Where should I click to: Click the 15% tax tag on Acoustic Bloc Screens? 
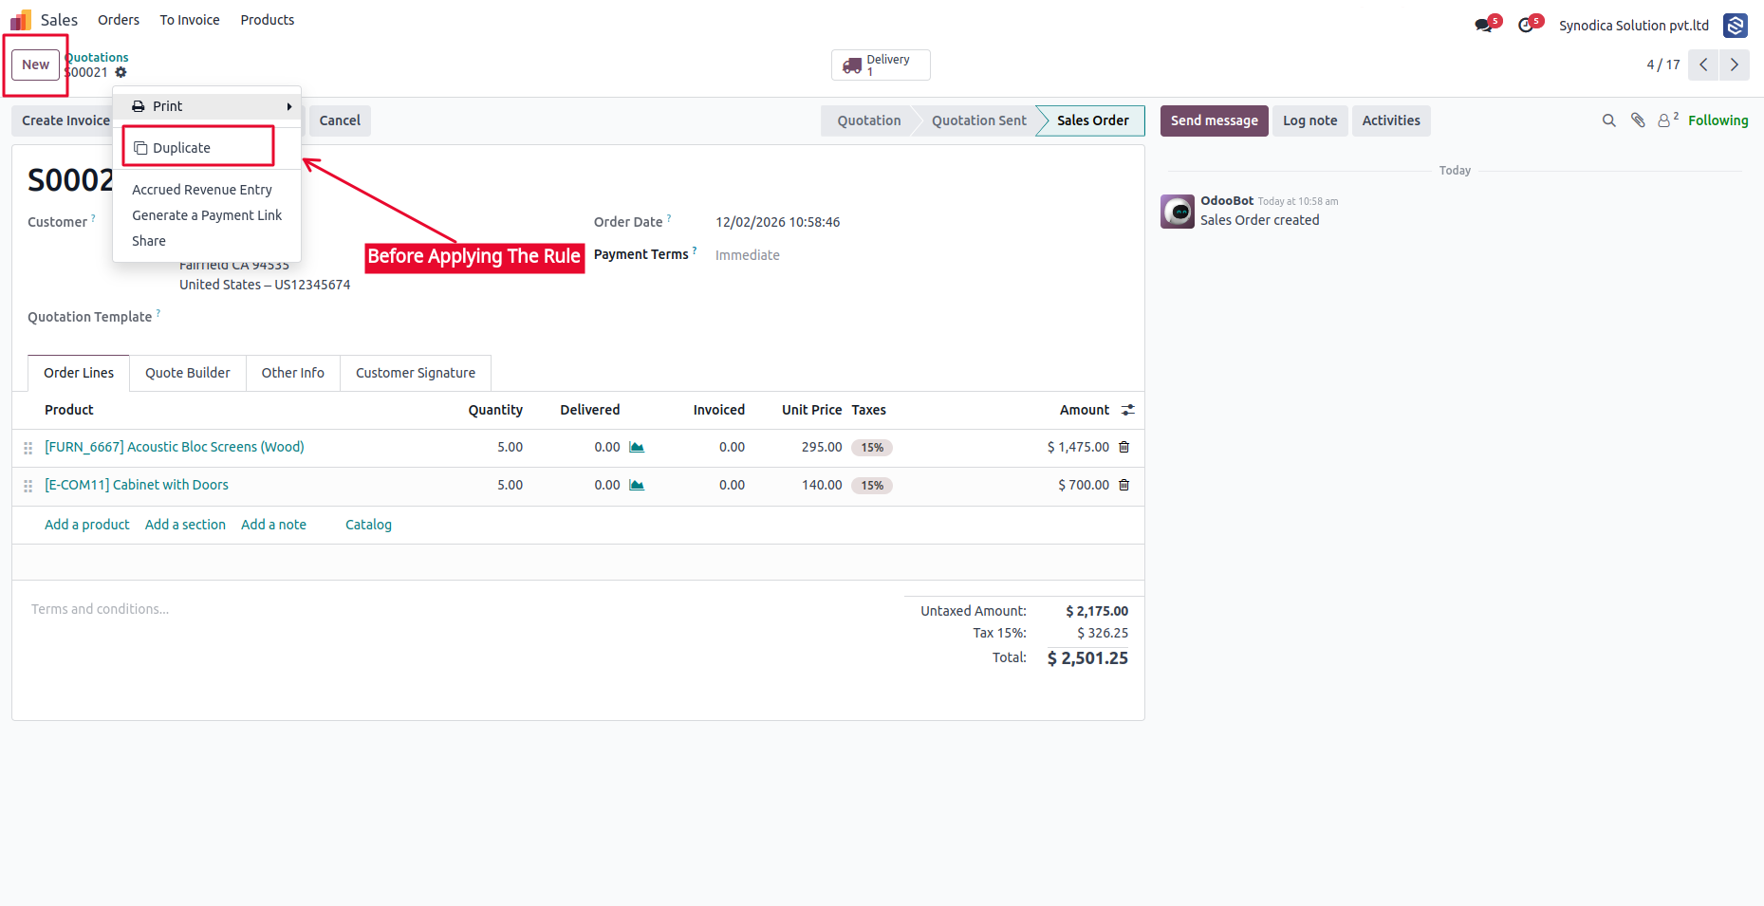(872, 448)
